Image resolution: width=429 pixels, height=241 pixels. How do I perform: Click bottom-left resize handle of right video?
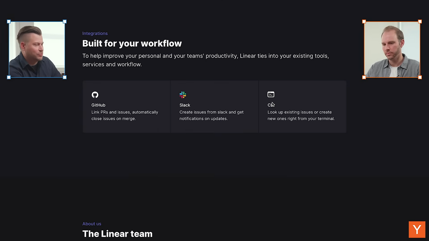(x=364, y=77)
